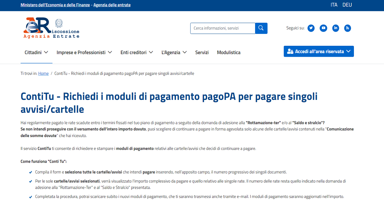Expand the L'Agenzia menu
This screenshot has width=384, height=203.
coord(174,53)
